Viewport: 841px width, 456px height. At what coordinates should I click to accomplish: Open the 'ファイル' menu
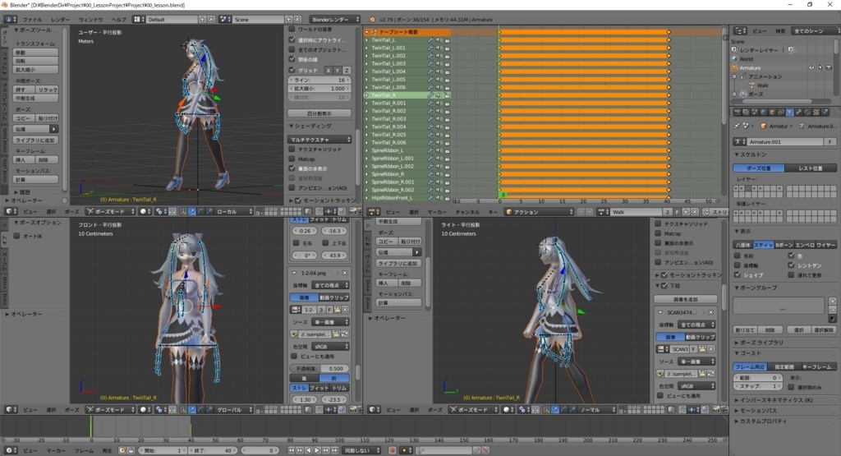pyautogui.click(x=32, y=18)
